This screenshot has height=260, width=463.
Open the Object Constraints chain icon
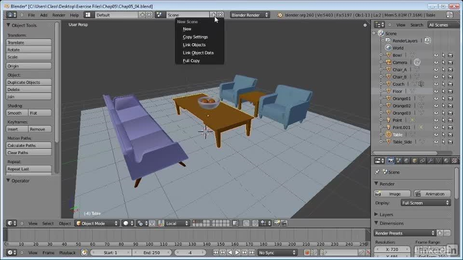pos(422,161)
